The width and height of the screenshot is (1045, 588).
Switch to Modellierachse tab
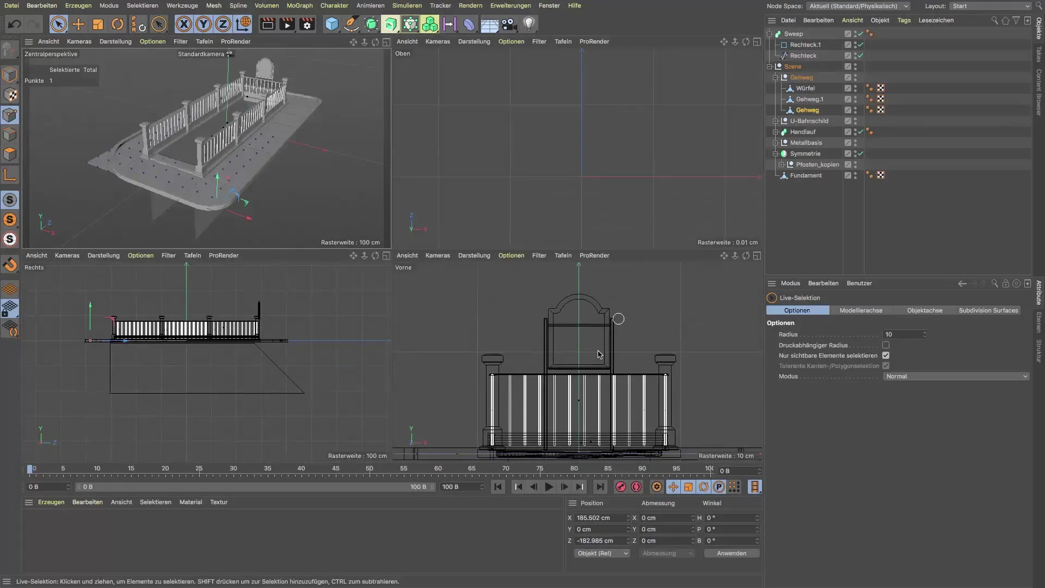click(860, 310)
